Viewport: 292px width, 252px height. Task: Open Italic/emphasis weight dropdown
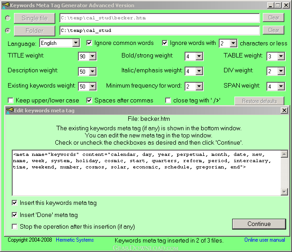199,71
